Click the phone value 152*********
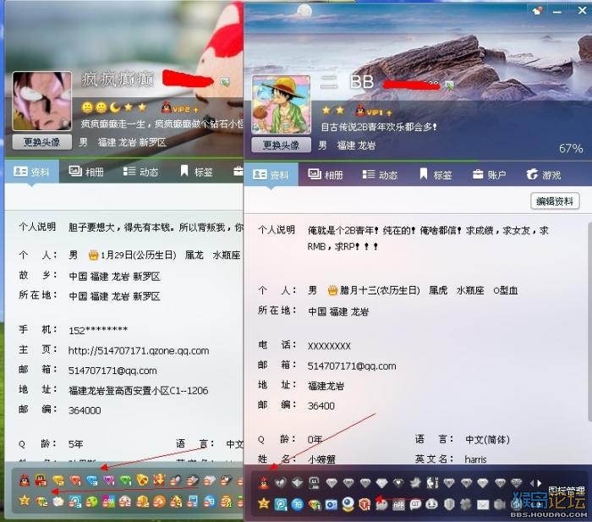The height and width of the screenshot is (522, 592). tap(98, 331)
